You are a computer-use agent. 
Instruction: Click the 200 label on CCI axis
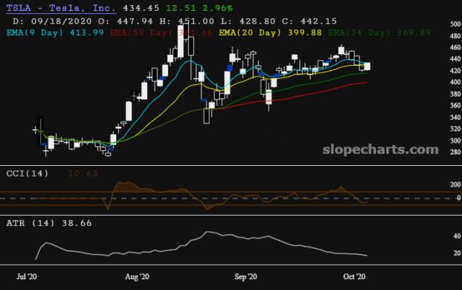click(456, 185)
